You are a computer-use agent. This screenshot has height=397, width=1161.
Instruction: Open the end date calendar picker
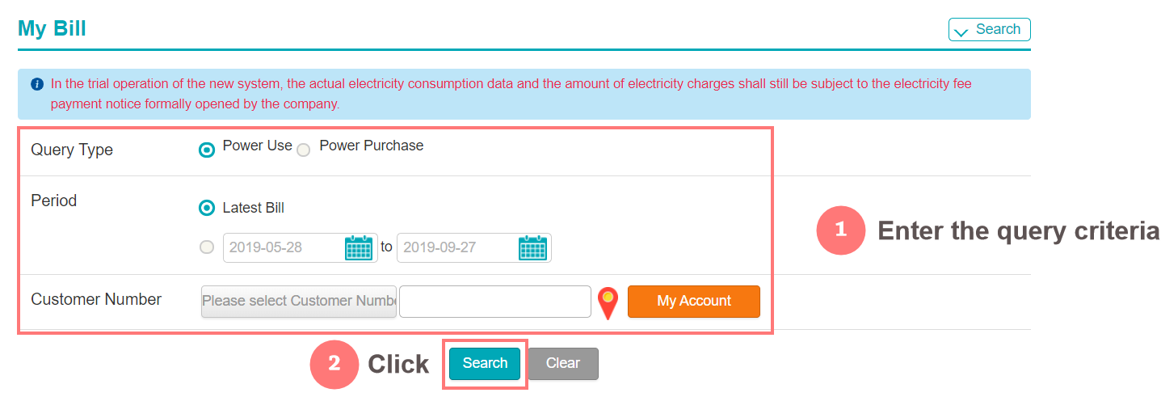pyautogui.click(x=532, y=247)
